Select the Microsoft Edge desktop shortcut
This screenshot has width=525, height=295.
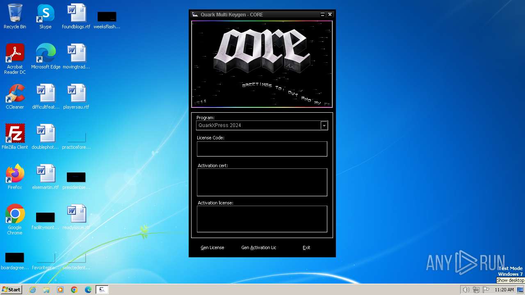[x=46, y=57]
